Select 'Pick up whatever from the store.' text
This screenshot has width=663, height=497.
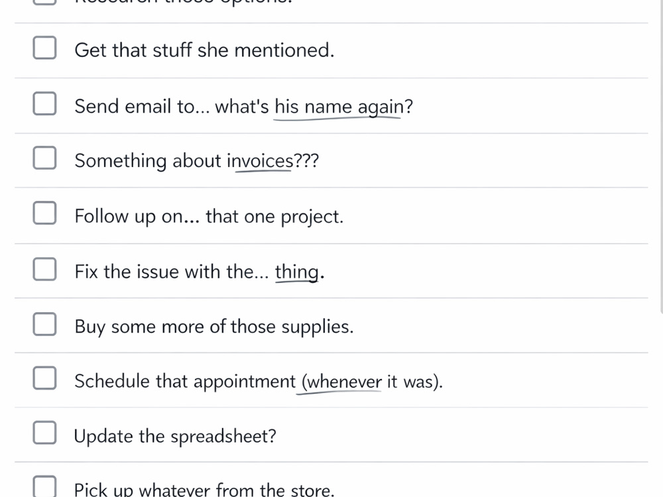coord(204,490)
